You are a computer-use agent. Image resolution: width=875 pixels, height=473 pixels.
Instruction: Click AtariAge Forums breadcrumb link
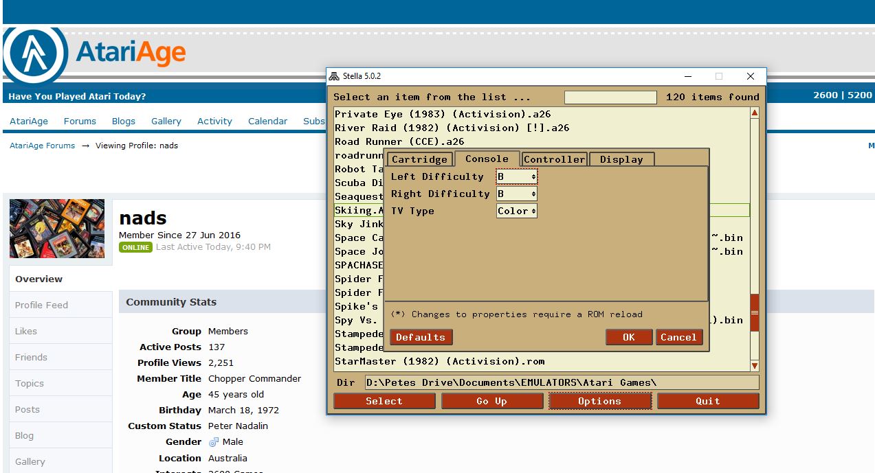click(x=42, y=146)
